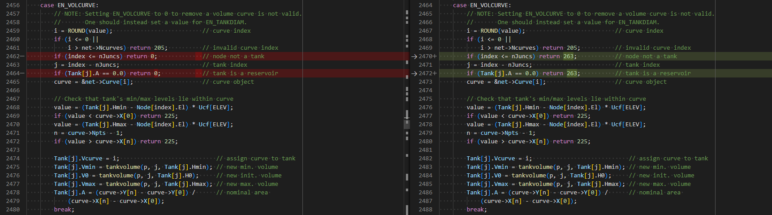Click the revert arrow beside line 2470

(x=414, y=56)
